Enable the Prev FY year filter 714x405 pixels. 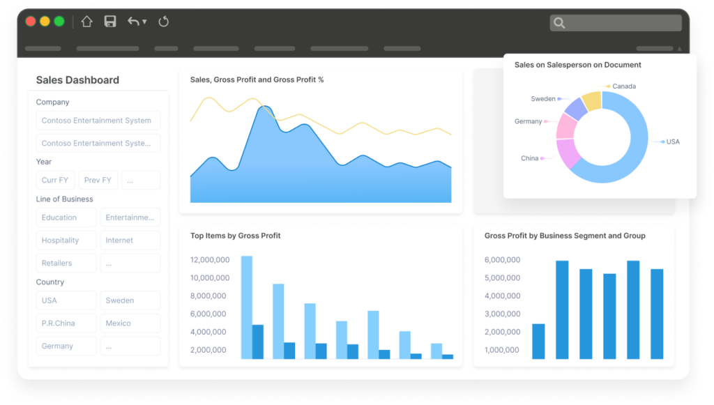click(98, 180)
